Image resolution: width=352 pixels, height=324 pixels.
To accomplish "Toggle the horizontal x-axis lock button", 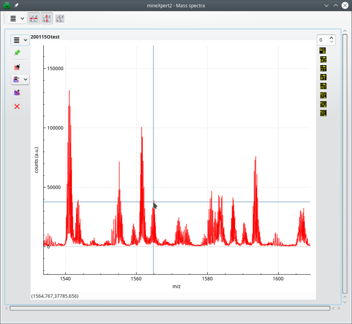I will click(x=34, y=19).
